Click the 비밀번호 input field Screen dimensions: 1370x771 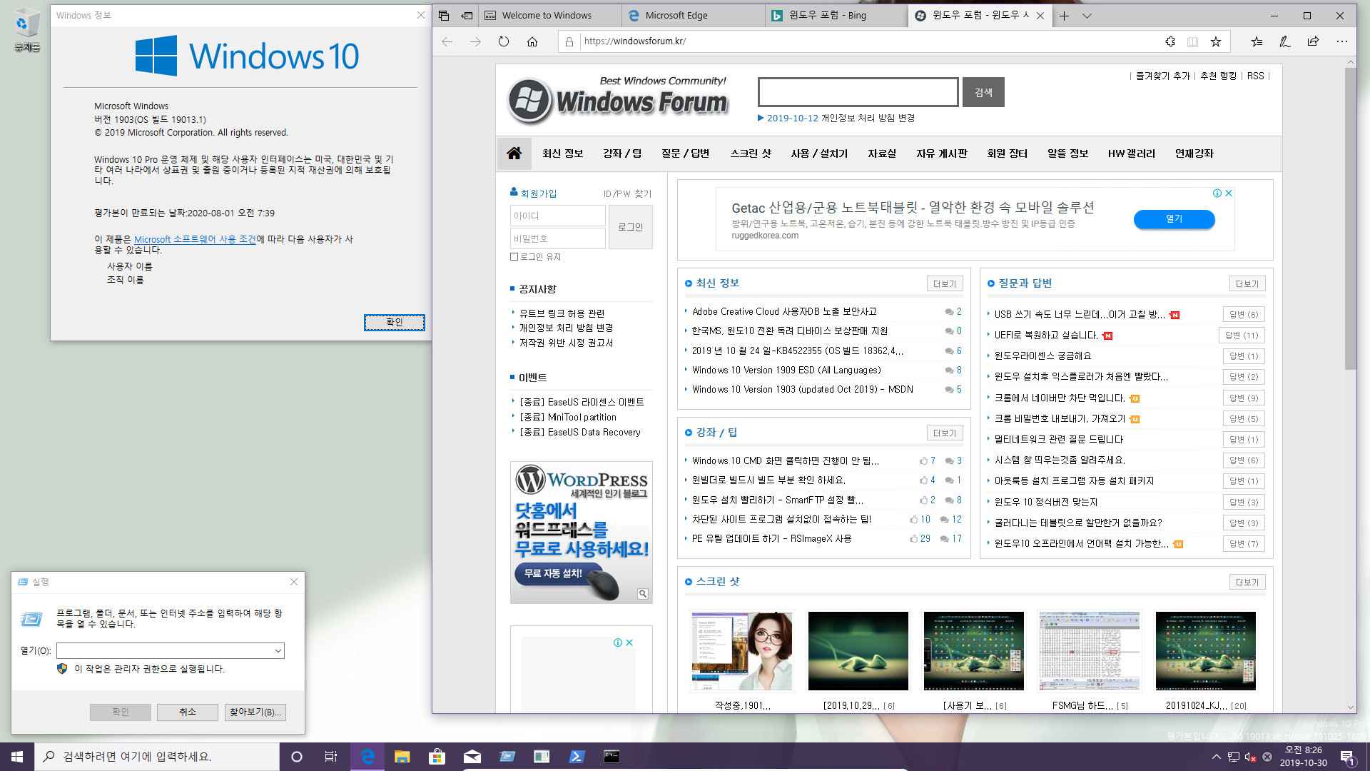point(557,238)
